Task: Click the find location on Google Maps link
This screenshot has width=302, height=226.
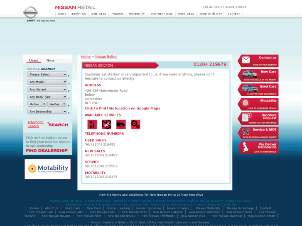Action: pyautogui.click(x=123, y=108)
